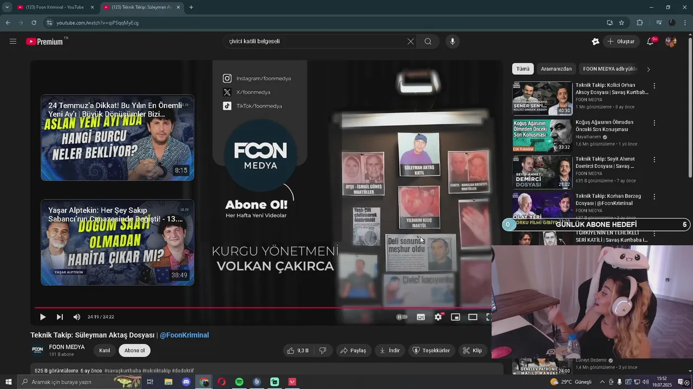Open the account avatar menu
This screenshot has height=389, width=693.
click(671, 42)
